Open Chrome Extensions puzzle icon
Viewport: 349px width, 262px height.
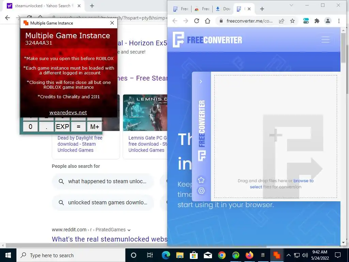click(x=317, y=21)
